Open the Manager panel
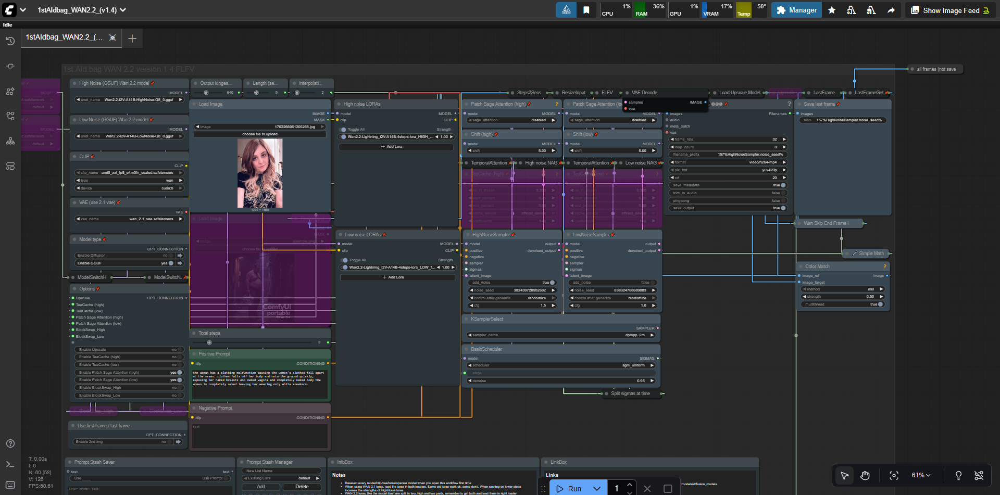Screen dimensions: 1000x495 click(x=796, y=10)
